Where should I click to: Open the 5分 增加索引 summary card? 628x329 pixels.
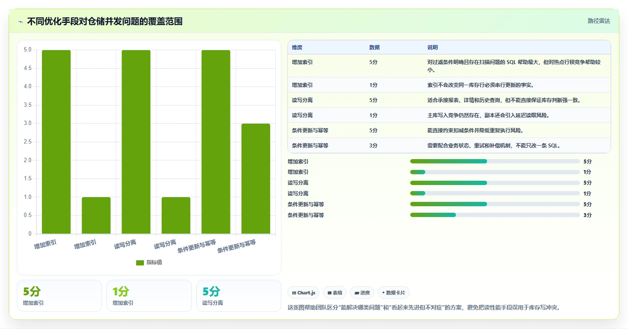coord(59,296)
